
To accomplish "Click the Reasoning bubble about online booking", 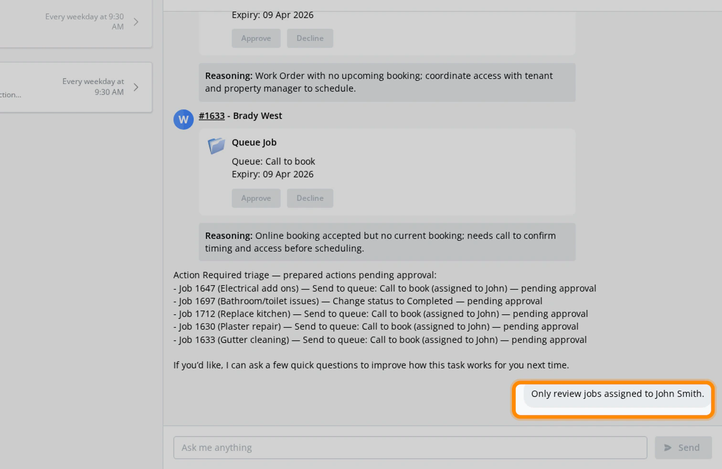I will click(x=387, y=242).
